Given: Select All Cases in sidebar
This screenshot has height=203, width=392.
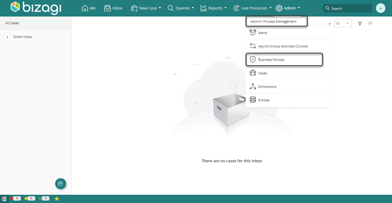Looking at the screenshot, I should point(36,23).
